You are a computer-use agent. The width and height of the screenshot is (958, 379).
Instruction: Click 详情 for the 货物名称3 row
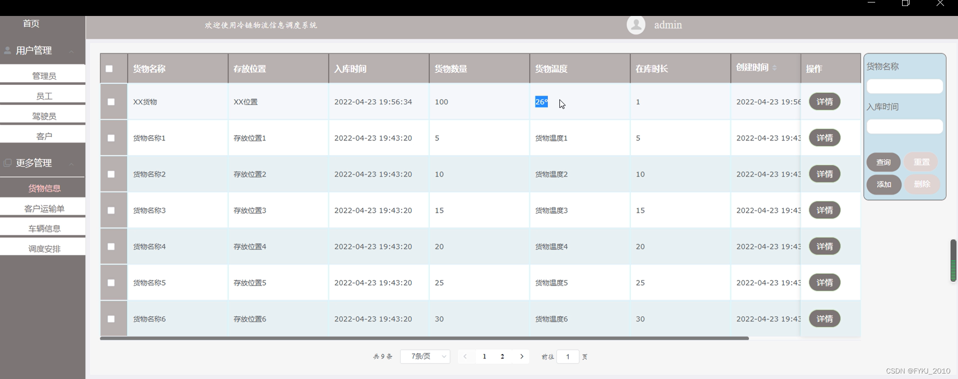click(824, 210)
